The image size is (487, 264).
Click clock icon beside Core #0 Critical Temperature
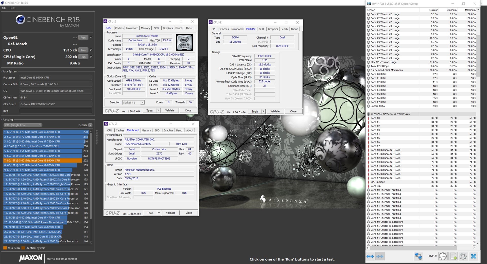pyautogui.click(x=368, y=222)
